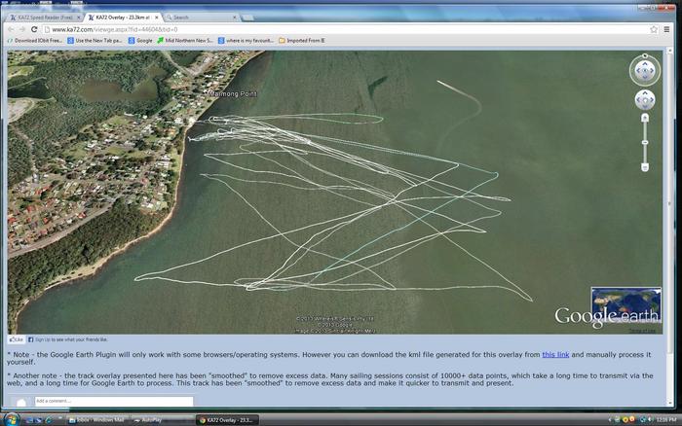The width and height of the screenshot is (682, 426).
Task: Click the Google Earth look-around compass control
Action: click(644, 70)
